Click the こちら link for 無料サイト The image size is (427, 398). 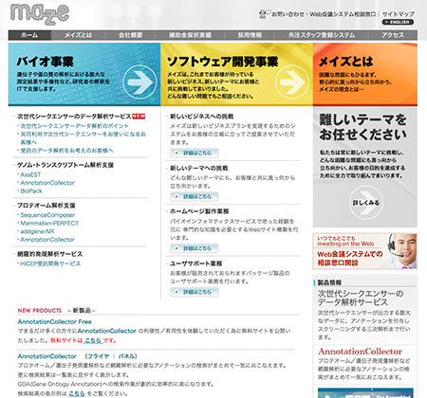(93, 340)
